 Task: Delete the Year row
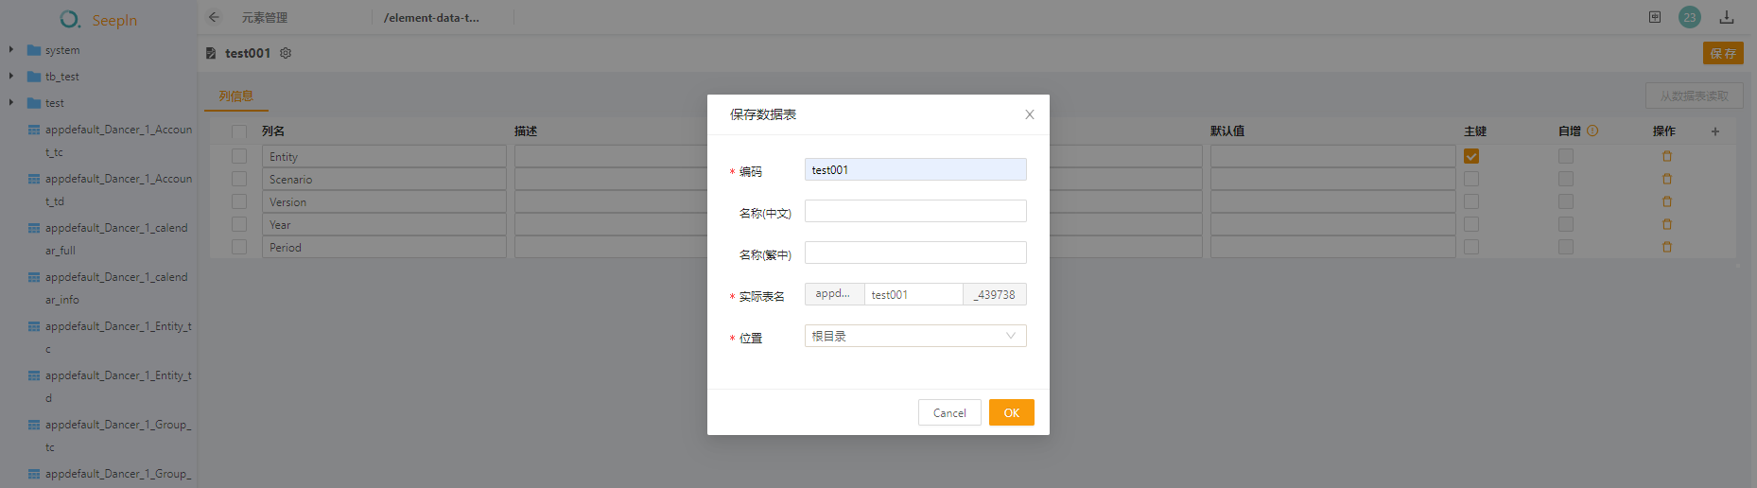(1667, 224)
